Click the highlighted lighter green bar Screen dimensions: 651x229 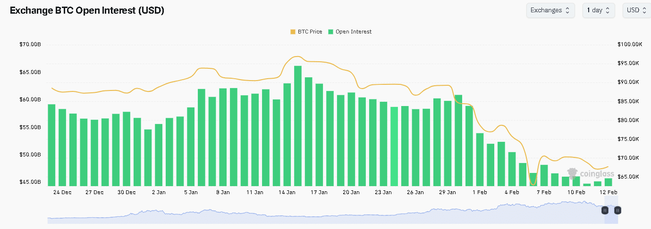(394, 146)
